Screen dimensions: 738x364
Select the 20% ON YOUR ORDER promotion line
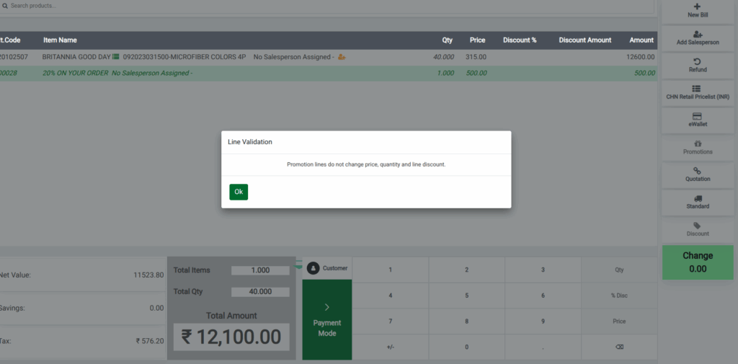(328, 73)
